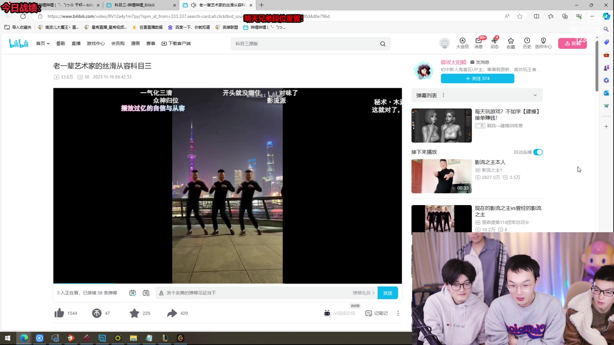
Task: Toggle 自动连播 autoplay switch
Action: [538, 152]
